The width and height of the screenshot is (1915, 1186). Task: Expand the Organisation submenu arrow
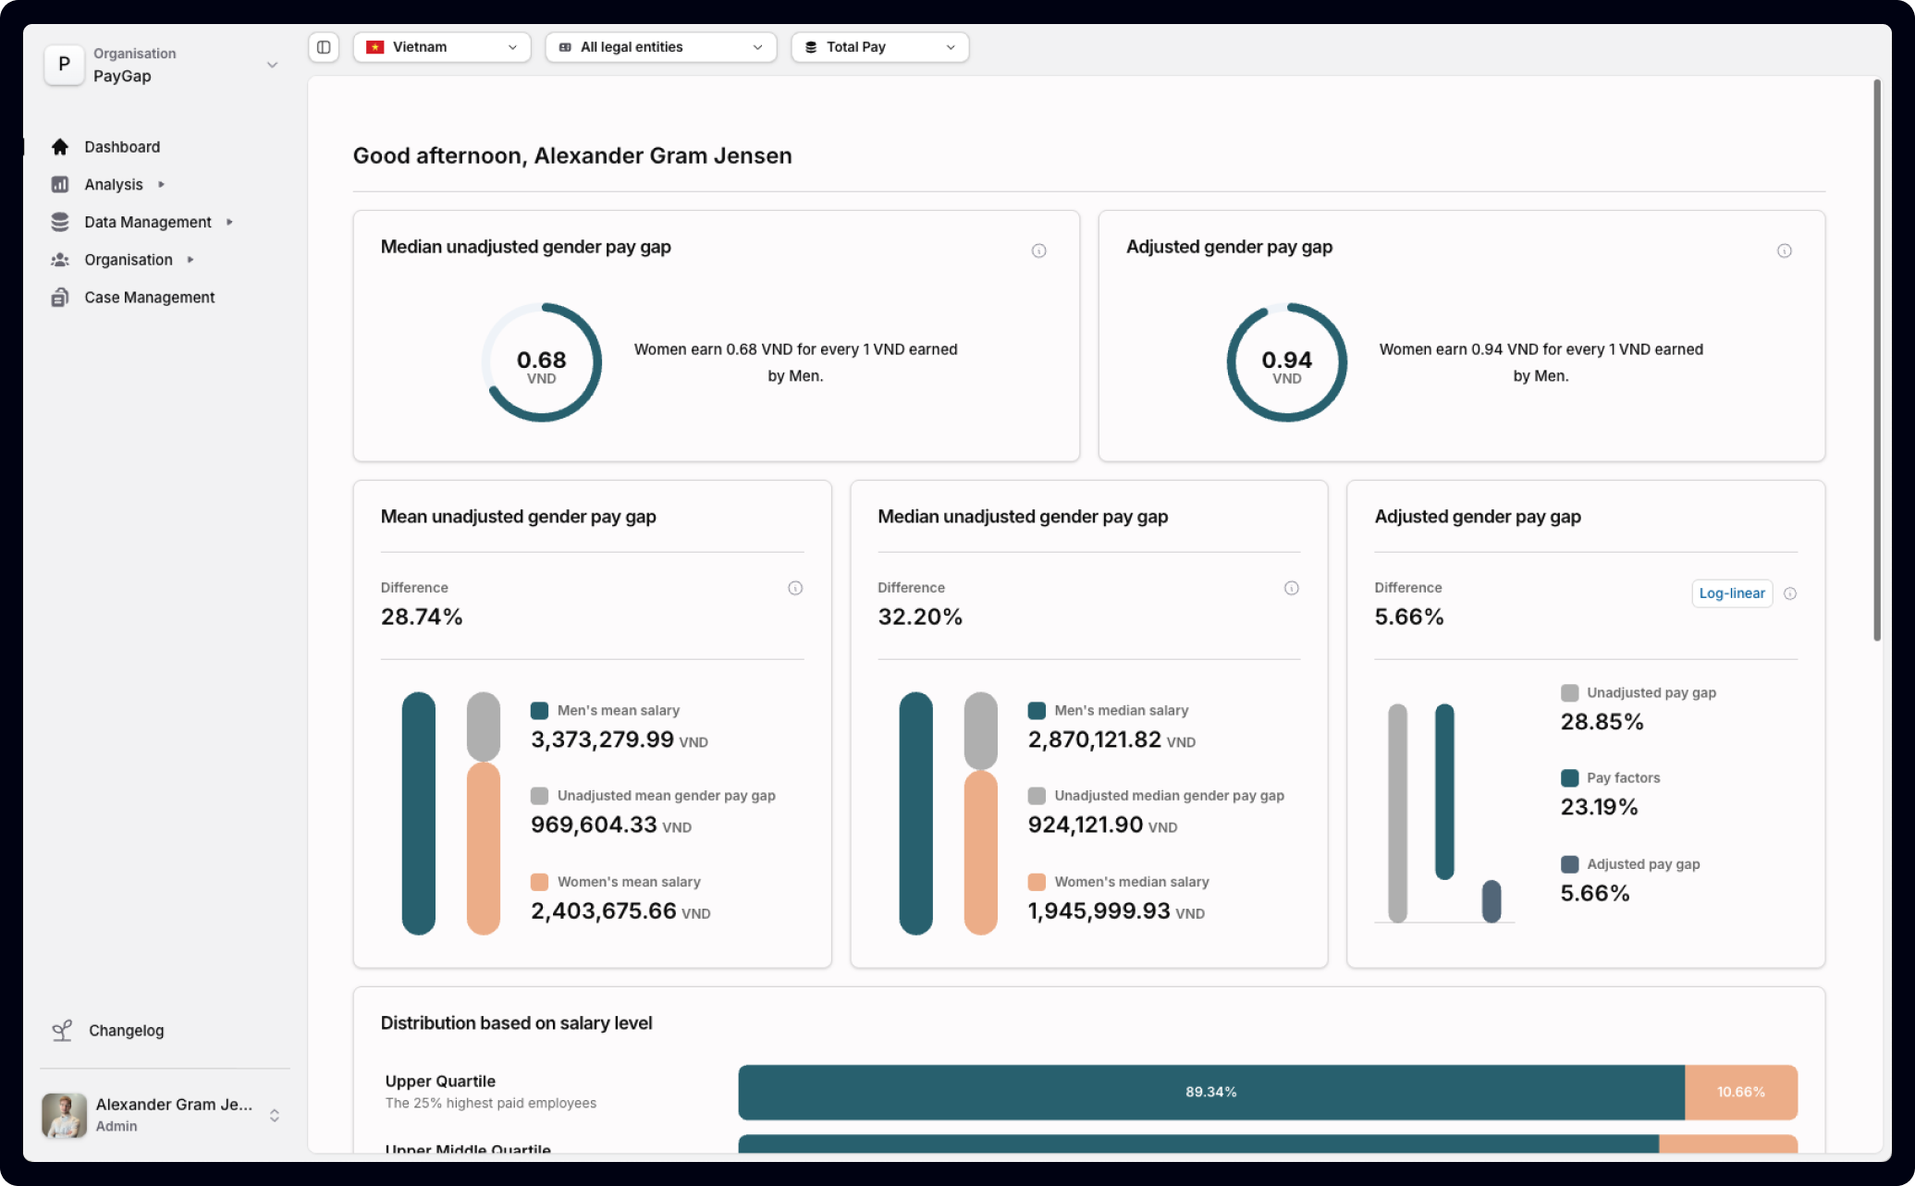tap(190, 260)
